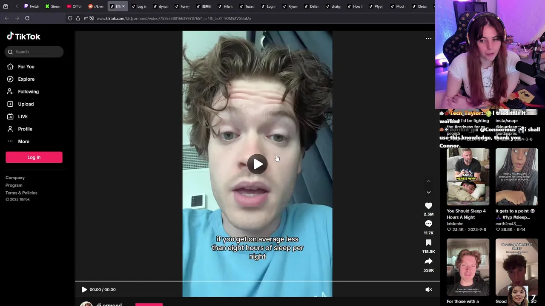The width and height of the screenshot is (545, 306).
Task: Click the center play button on video
Action: point(258,164)
